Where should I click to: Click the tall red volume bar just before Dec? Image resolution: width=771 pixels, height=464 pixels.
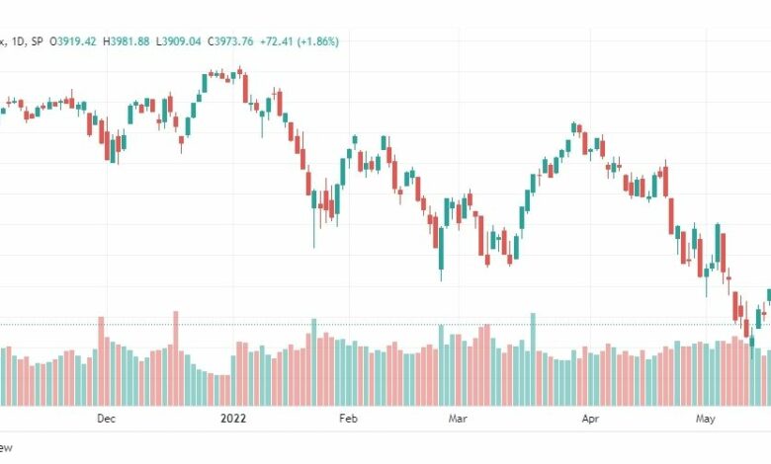point(101,361)
